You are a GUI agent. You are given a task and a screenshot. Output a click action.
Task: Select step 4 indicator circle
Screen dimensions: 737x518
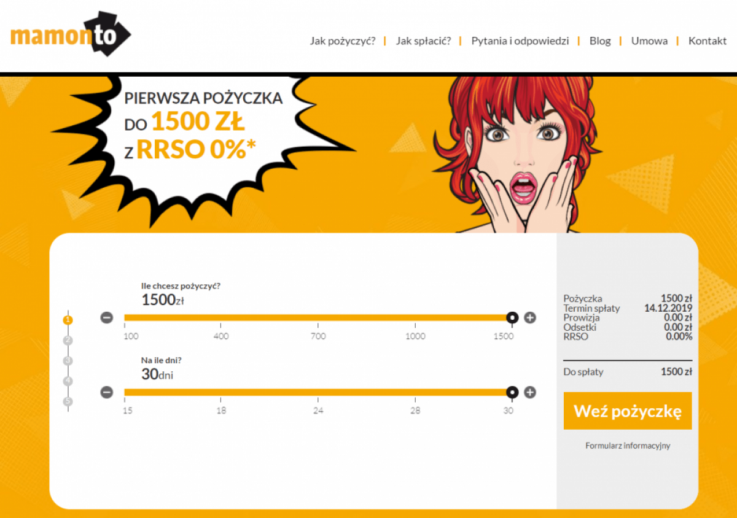click(68, 381)
